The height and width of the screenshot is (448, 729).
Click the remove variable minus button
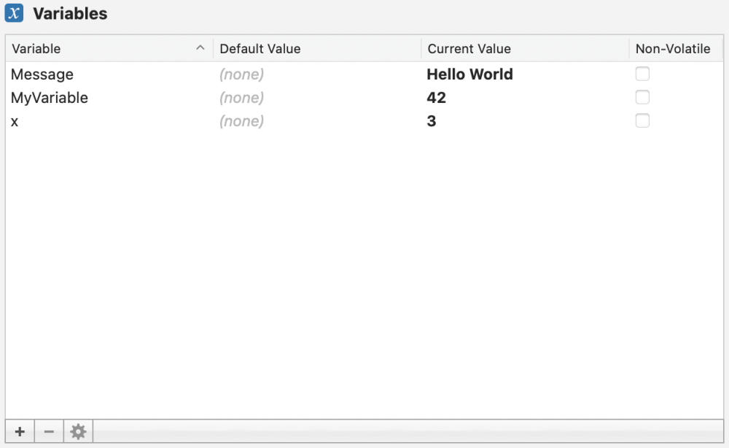(x=49, y=432)
